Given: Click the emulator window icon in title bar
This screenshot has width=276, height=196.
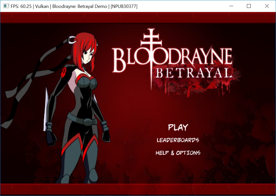Looking at the screenshot, I should coord(6,6).
